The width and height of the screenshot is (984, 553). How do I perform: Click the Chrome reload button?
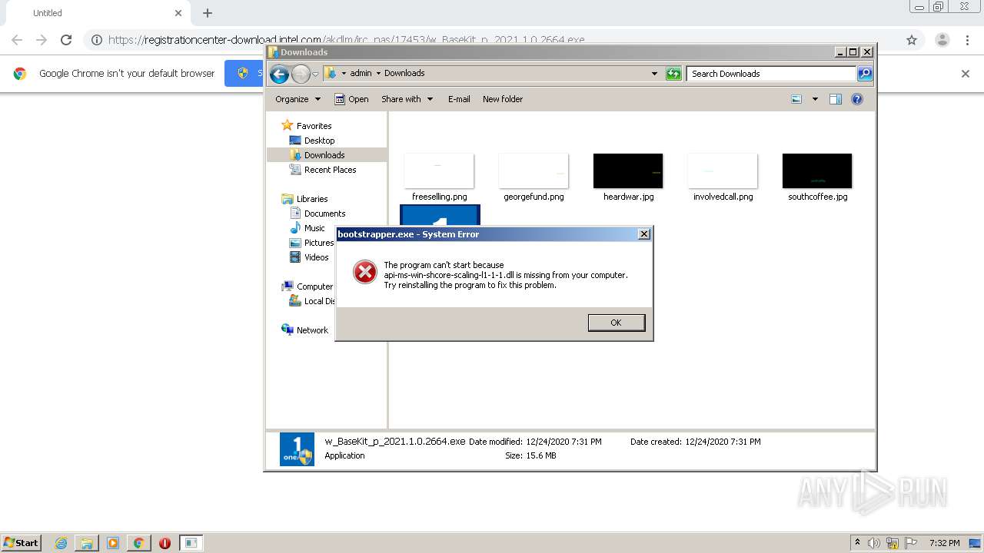(66, 40)
